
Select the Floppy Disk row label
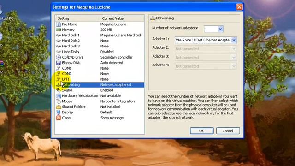71,63
